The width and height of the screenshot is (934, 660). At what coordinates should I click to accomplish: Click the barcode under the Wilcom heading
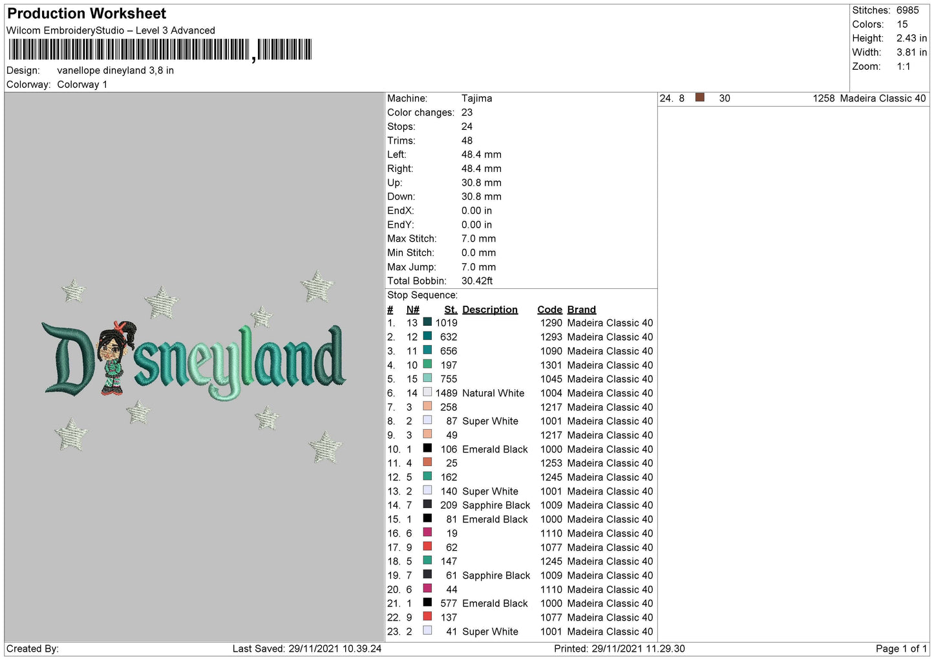click(x=160, y=50)
